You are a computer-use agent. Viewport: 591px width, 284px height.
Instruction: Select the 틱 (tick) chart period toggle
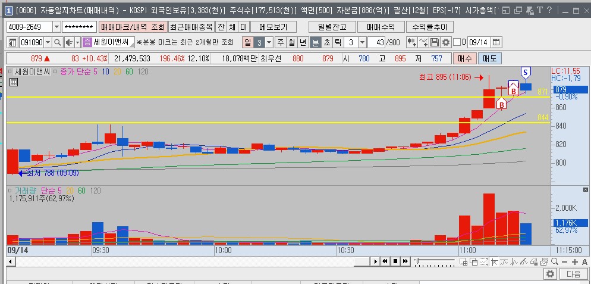(338, 42)
